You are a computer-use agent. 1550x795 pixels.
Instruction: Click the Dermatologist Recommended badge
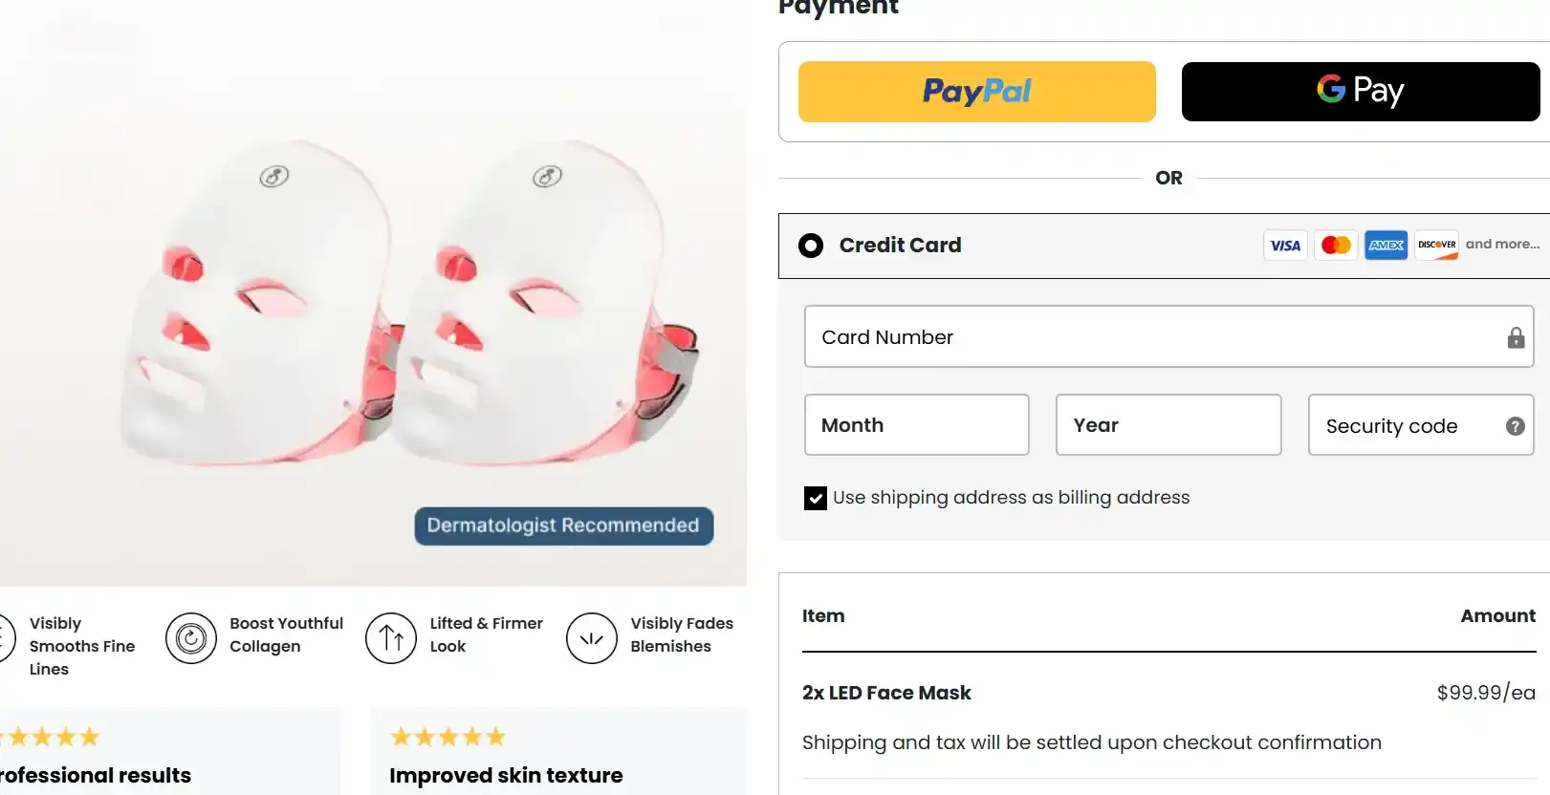tap(563, 526)
